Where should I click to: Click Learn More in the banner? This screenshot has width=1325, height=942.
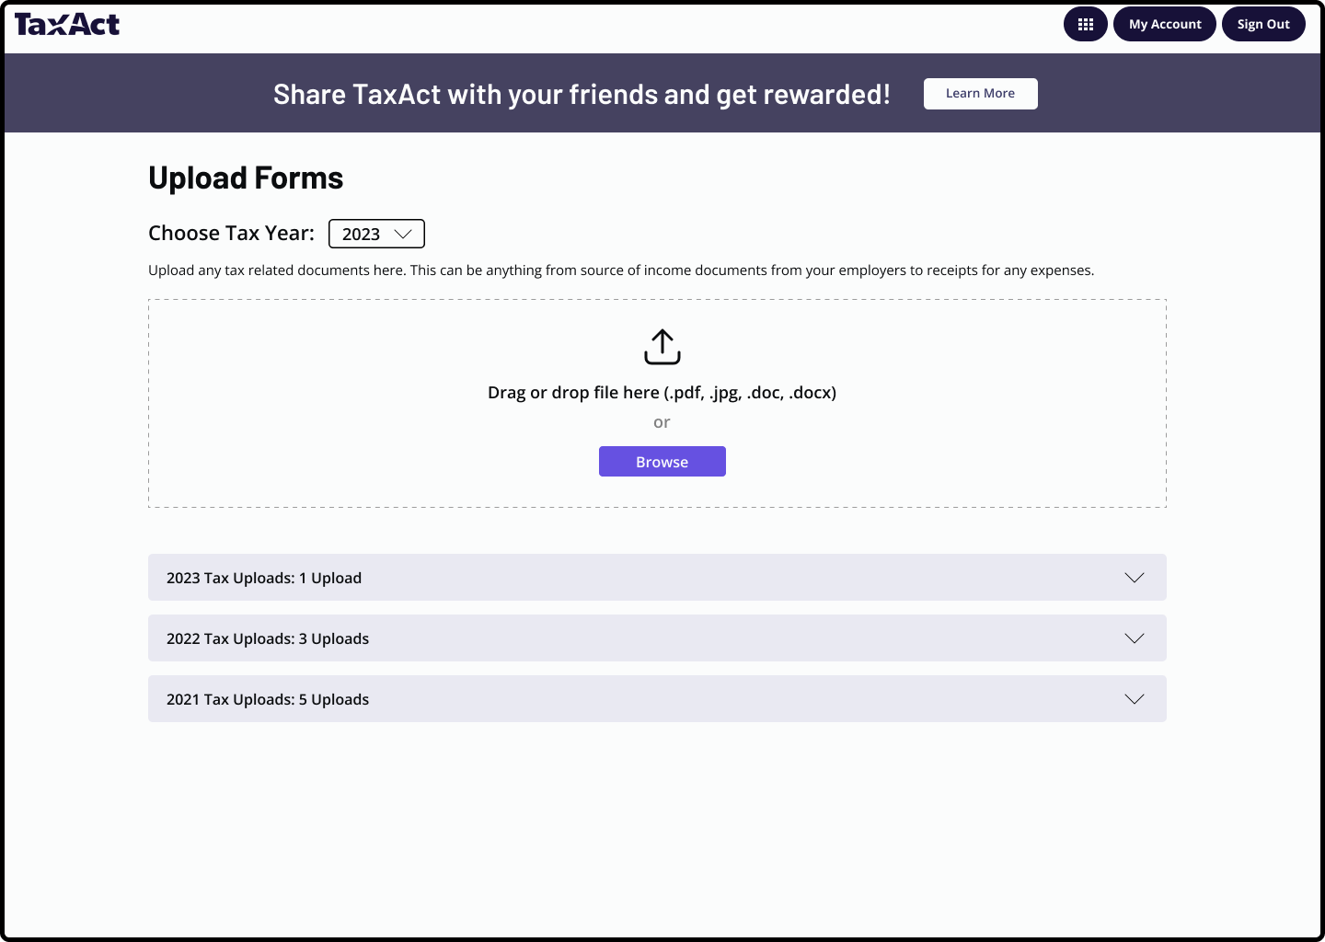[981, 94]
